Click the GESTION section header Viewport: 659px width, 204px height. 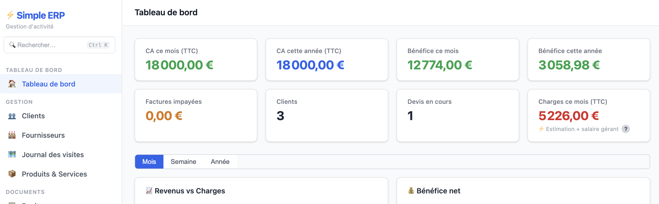coord(19,102)
